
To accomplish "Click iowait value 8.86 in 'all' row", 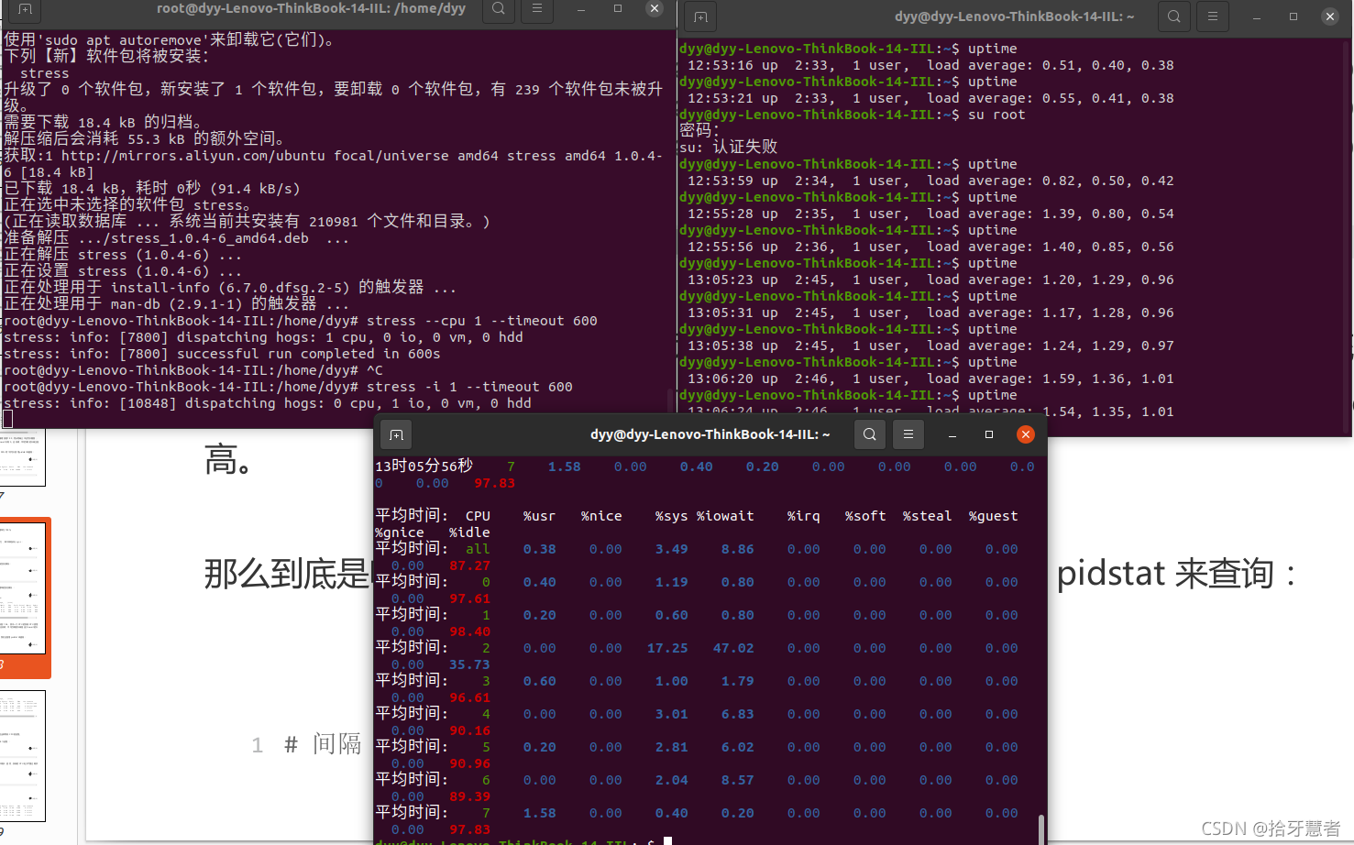I will pos(737,549).
